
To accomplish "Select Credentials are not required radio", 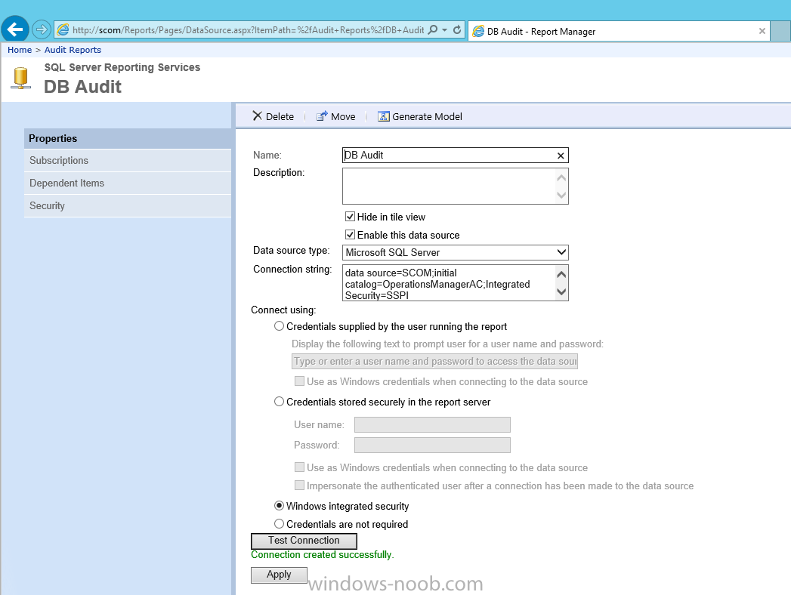I will coord(279,524).
